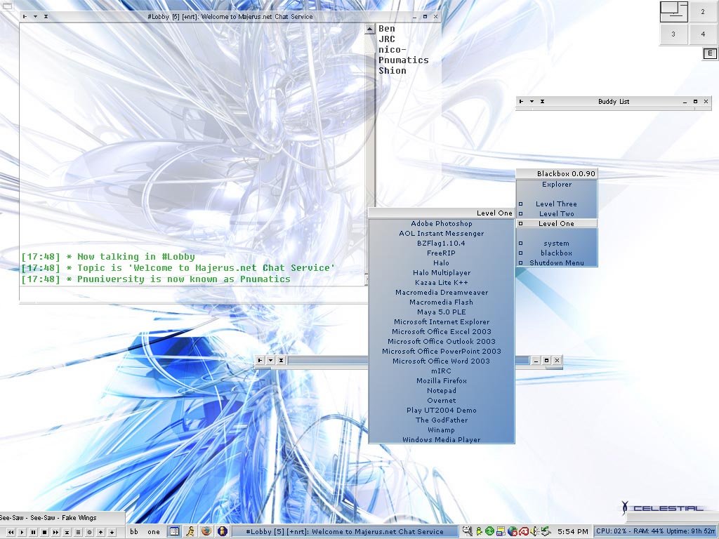Switch to workspace 4 in the pager
The width and height of the screenshot is (719, 539).
tap(703, 33)
